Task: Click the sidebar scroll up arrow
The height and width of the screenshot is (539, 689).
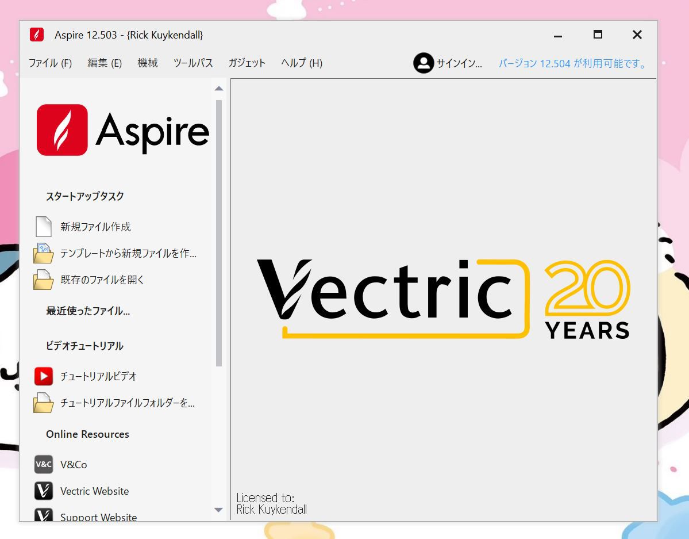Action: coord(219,89)
